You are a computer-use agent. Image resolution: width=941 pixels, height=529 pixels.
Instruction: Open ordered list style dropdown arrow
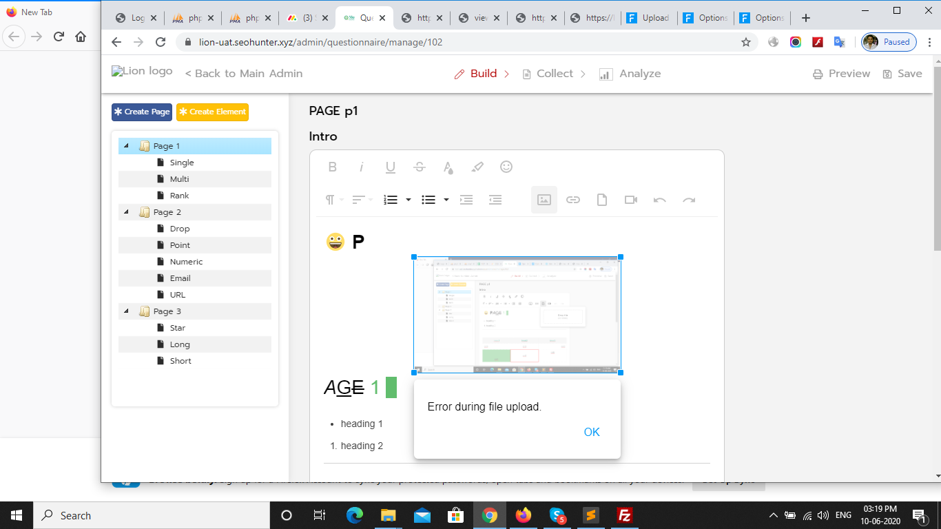(x=409, y=200)
